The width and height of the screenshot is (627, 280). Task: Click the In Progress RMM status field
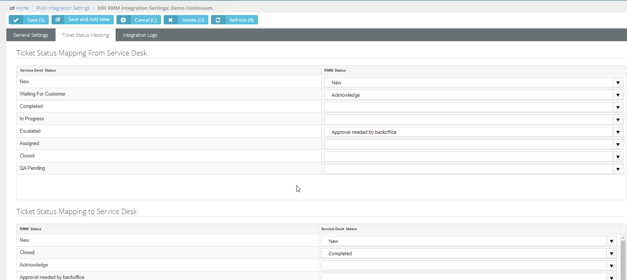click(468, 120)
